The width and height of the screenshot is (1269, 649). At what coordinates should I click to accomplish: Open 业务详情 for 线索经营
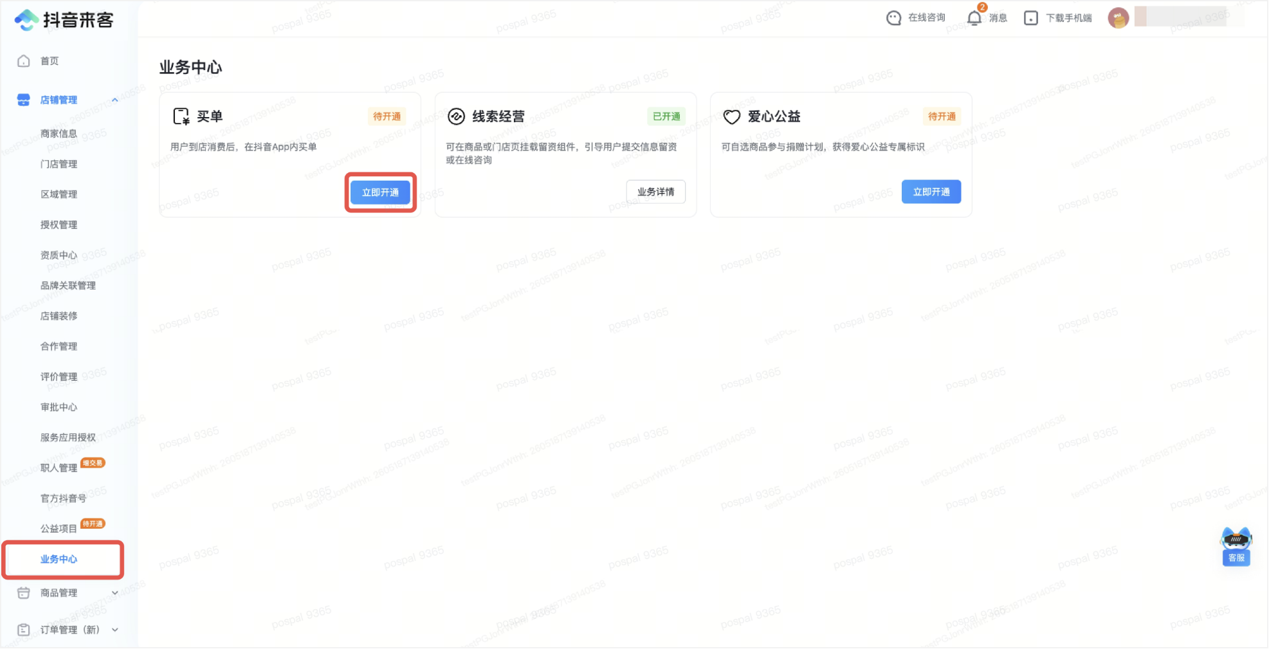click(655, 191)
